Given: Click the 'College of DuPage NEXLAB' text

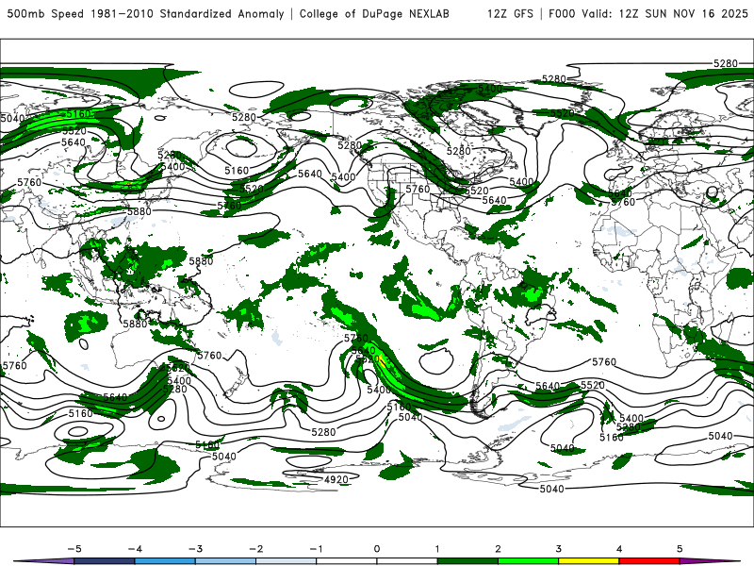Looking at the screenshot, I should point(374,13).
